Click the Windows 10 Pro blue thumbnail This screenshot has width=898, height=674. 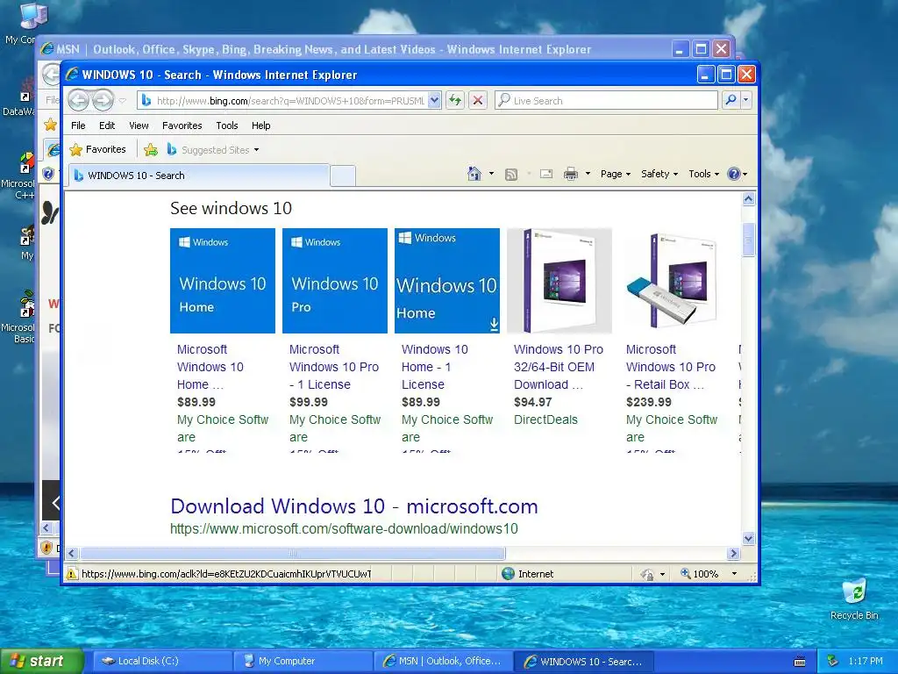click(x=335, y=281)
